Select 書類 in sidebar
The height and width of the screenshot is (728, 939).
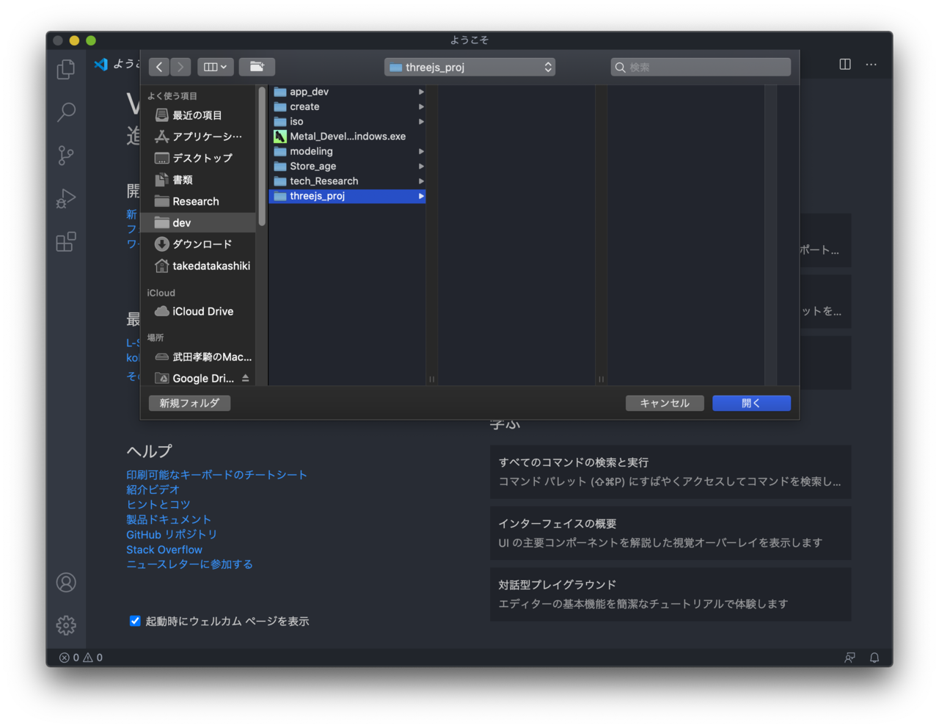point(197,180)
